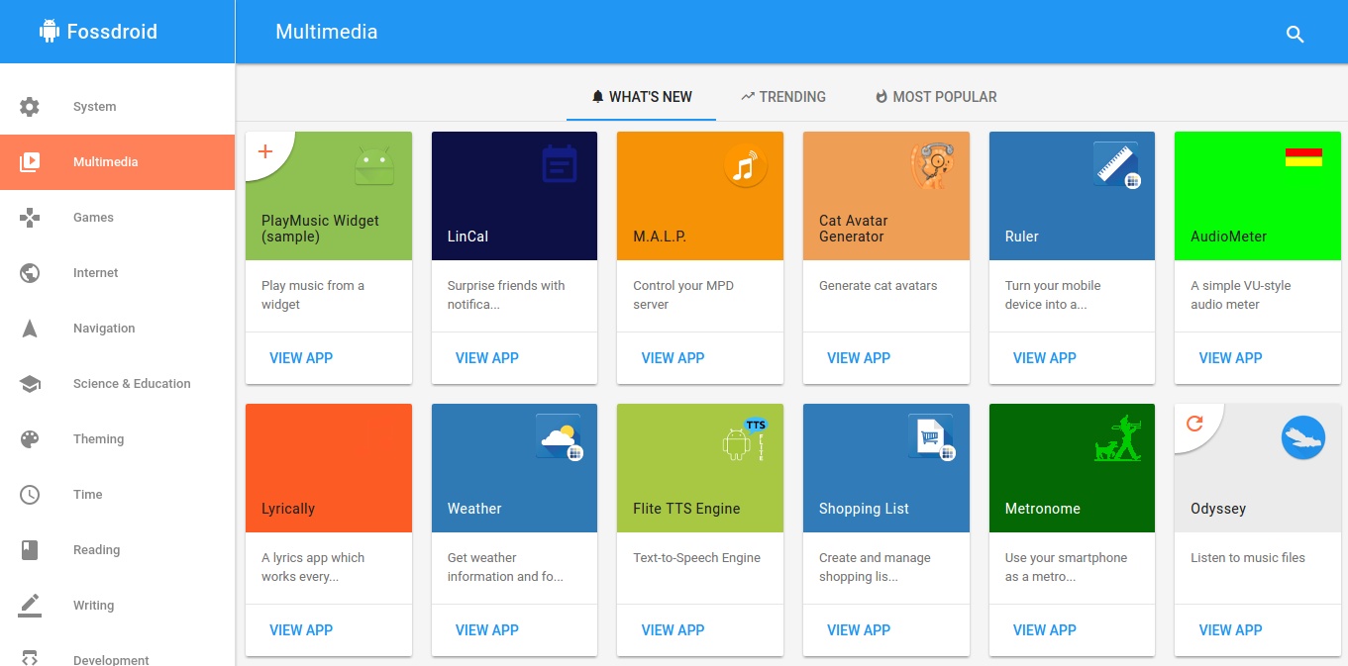Click the LinCal calendar app icon

[x=560, y=164]
